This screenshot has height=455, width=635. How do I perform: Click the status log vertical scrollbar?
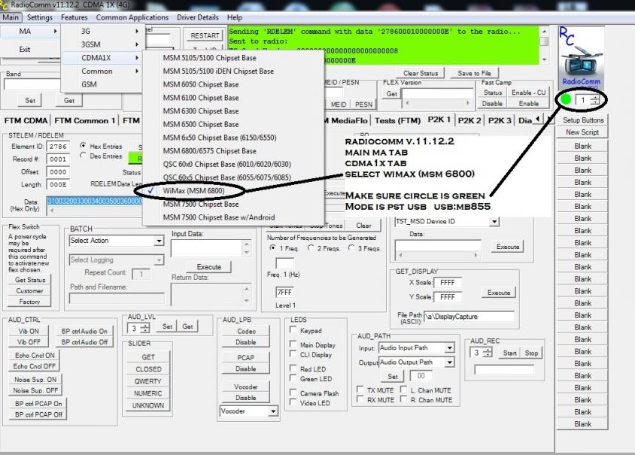pyautogui.click(x=544, y=45)
